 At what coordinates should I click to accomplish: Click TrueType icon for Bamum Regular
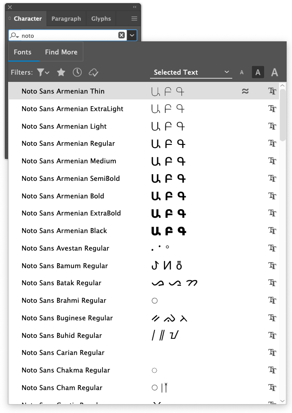coord(272,265)
